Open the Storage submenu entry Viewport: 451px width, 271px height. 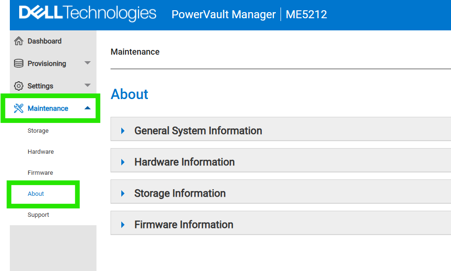pyautogui.click(x=38, y=131)
